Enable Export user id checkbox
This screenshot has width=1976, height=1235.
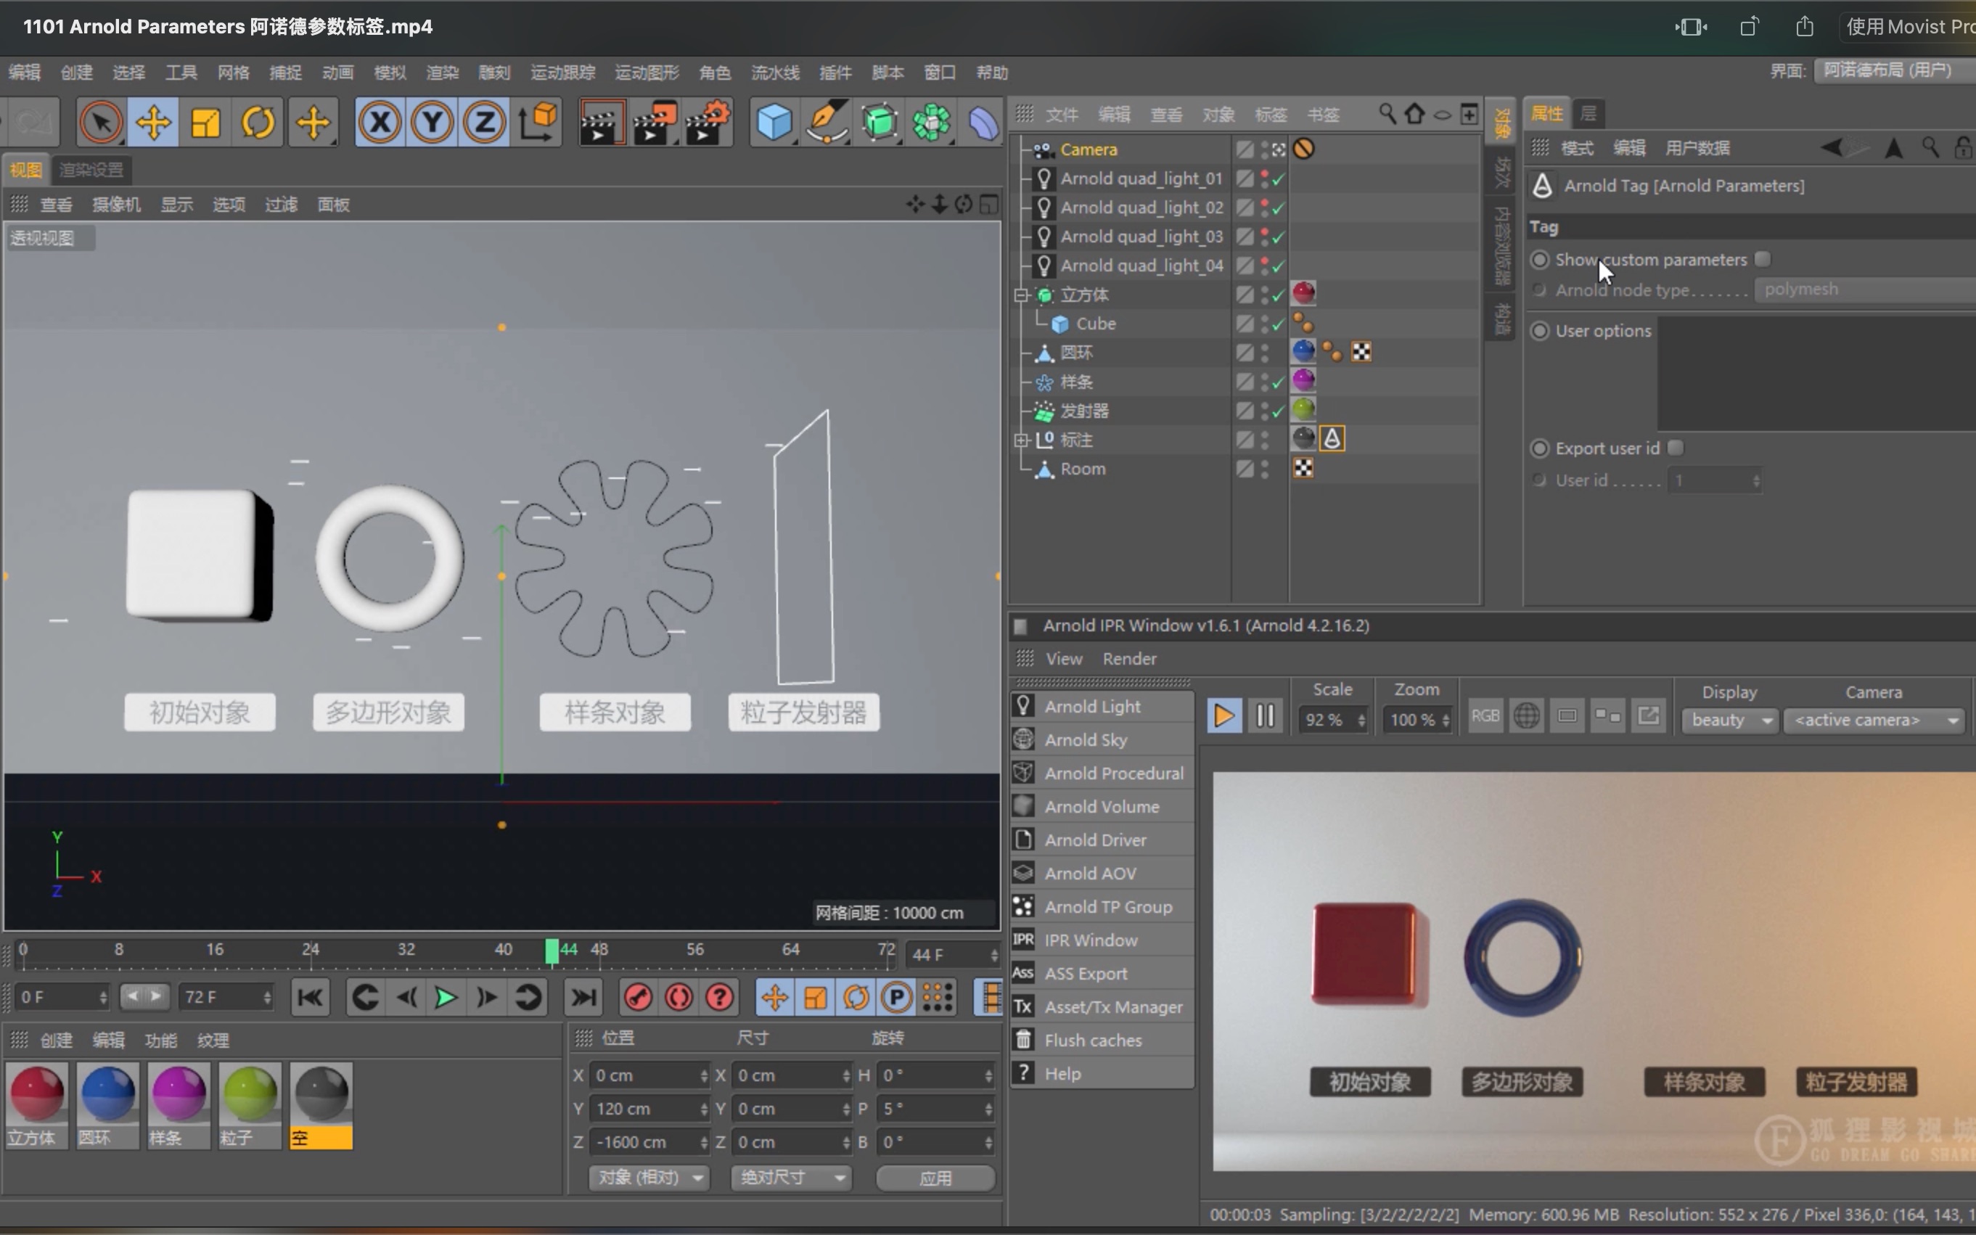click(1676, 447)
